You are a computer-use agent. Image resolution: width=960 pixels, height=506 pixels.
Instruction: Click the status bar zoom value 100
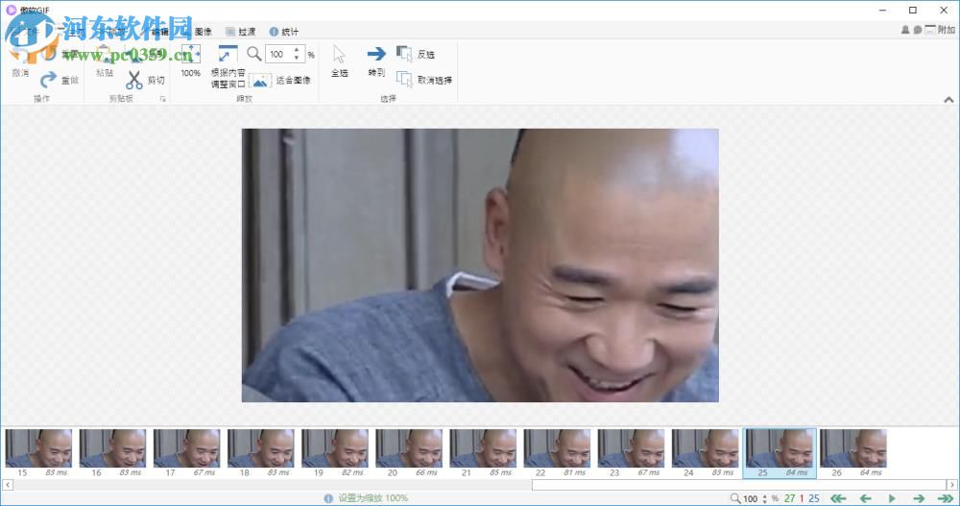coord(751,498)
